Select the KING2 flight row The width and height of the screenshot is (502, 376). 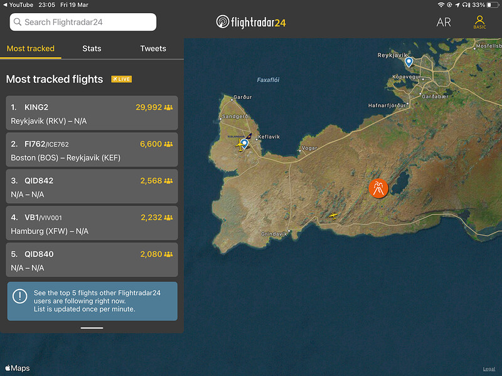[x=92, y=113]
